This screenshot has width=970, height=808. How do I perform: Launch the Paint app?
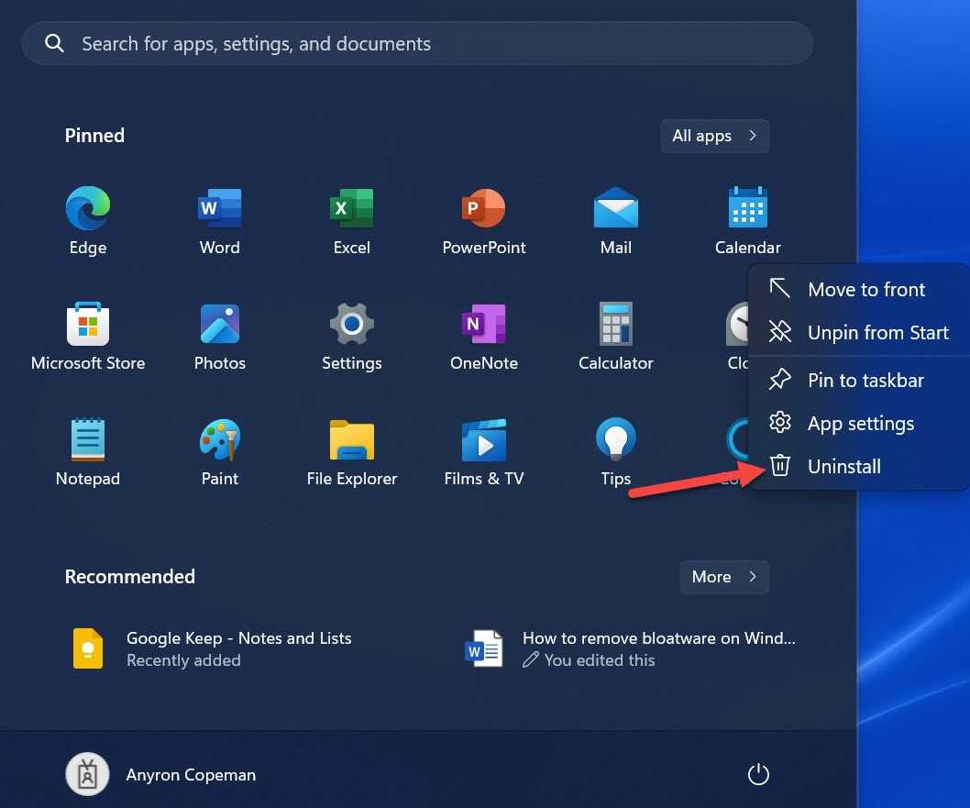pyautogui.click(x=220, y=451)
